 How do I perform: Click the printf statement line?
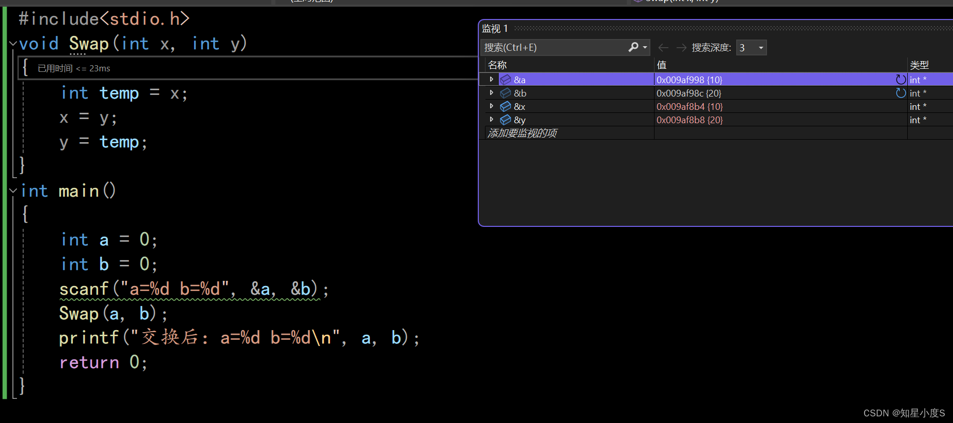(239, 338)
